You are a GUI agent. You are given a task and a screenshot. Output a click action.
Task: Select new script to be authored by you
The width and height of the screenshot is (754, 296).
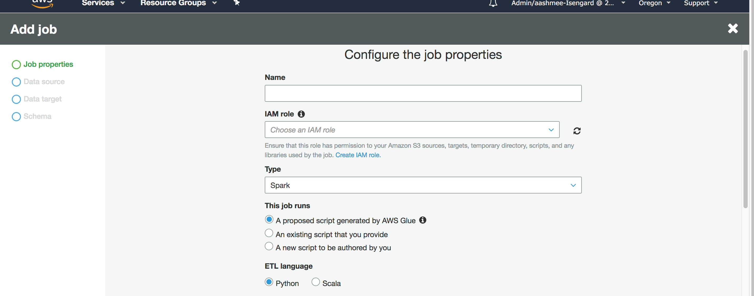(x=269, y=247)
